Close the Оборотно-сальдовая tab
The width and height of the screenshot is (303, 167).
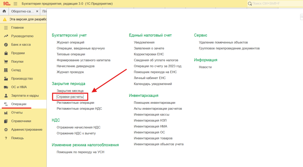(x=37, y=12)
